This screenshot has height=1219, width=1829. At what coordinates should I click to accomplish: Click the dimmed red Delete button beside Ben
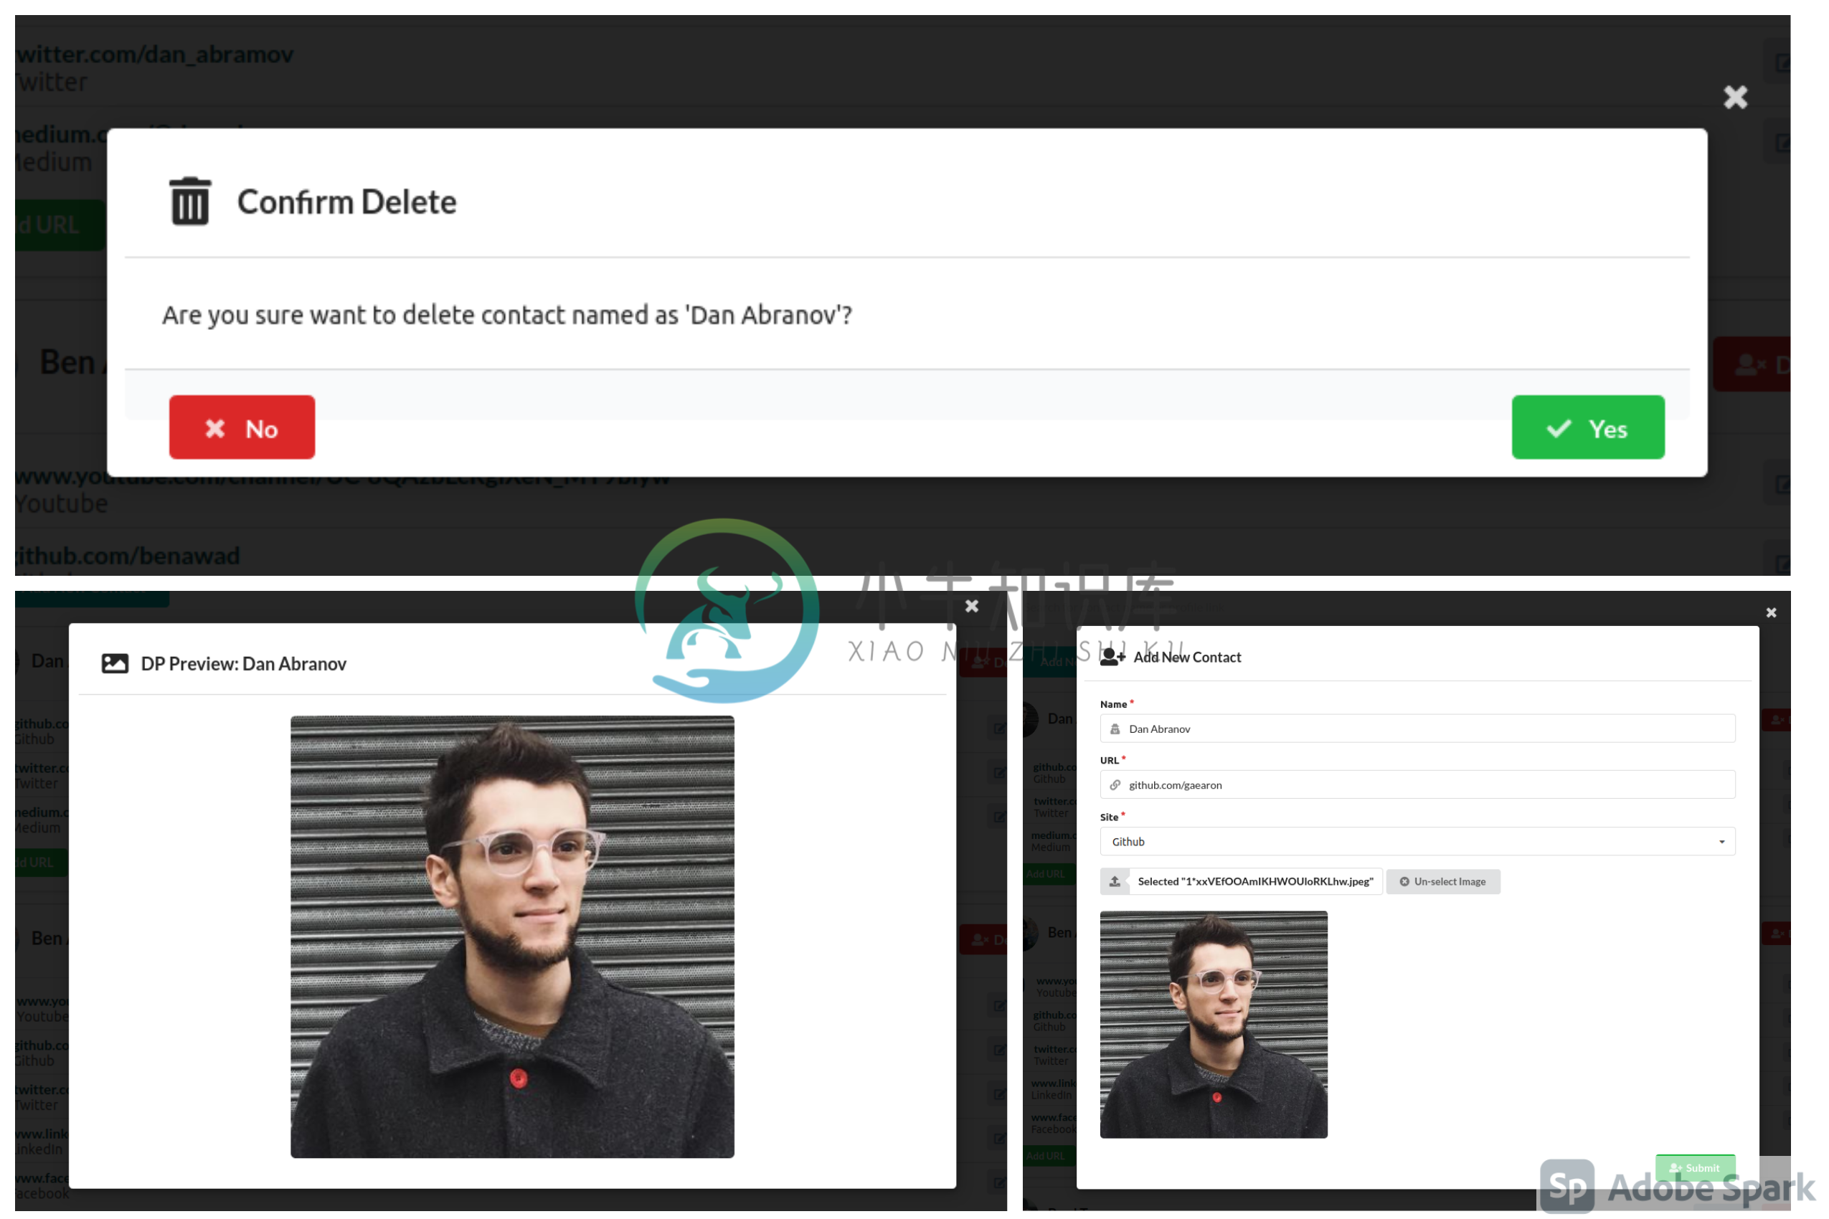pos(1752,364)
